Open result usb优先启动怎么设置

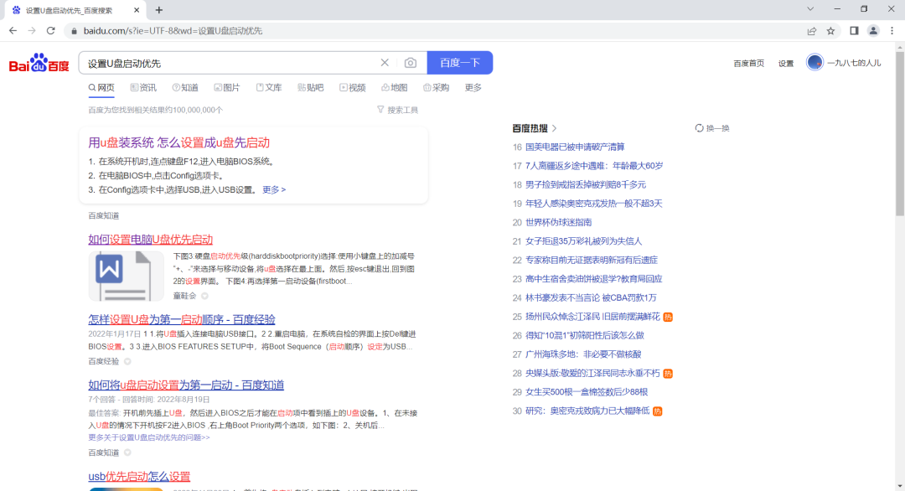139,477
